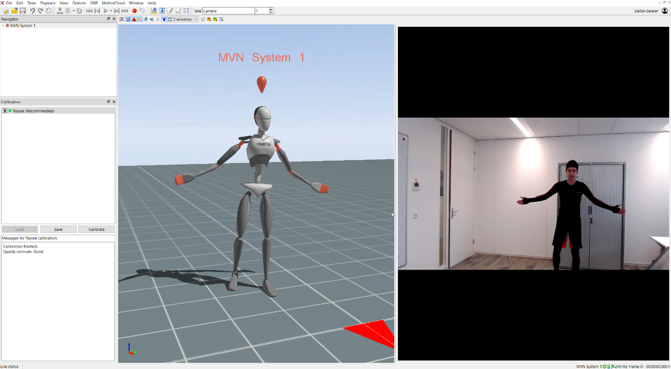
Task: Toggle the floor grid icon in viewport toolbar
Action: coord(128,19)
